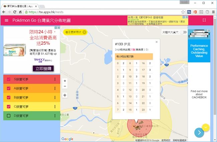This screenshot has height=142, width=217.
Task: Click hour 10 cell in the table
Action: 130,77
